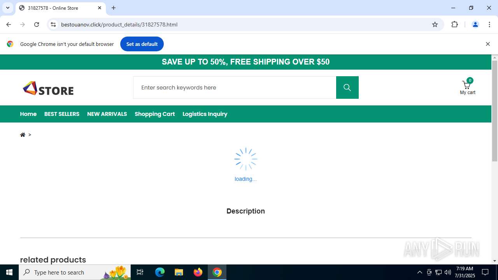498x280 pixels.
Task: Open the Chrome three-dot menu
Action: click(489, 24)
